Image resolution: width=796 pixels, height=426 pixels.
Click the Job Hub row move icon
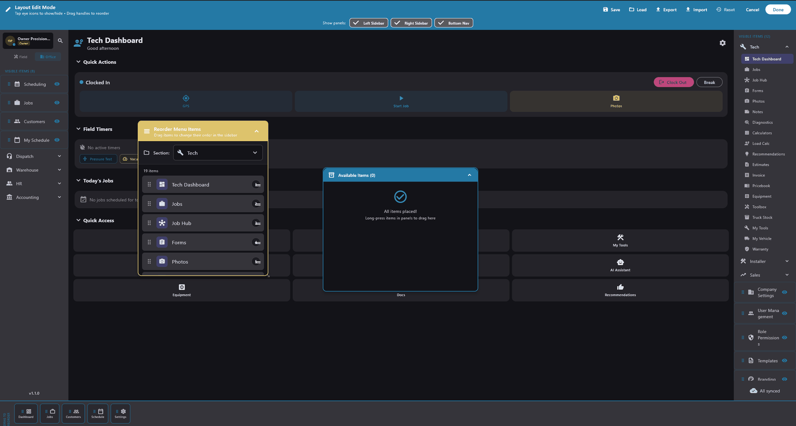pyautogui.click(x=257, y=223)
